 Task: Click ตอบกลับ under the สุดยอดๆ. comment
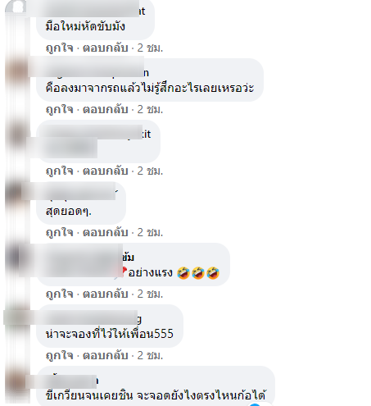click(106, 232)
